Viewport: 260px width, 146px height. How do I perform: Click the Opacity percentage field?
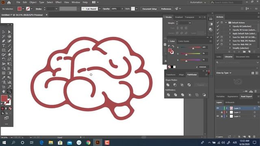coord(115,9)
